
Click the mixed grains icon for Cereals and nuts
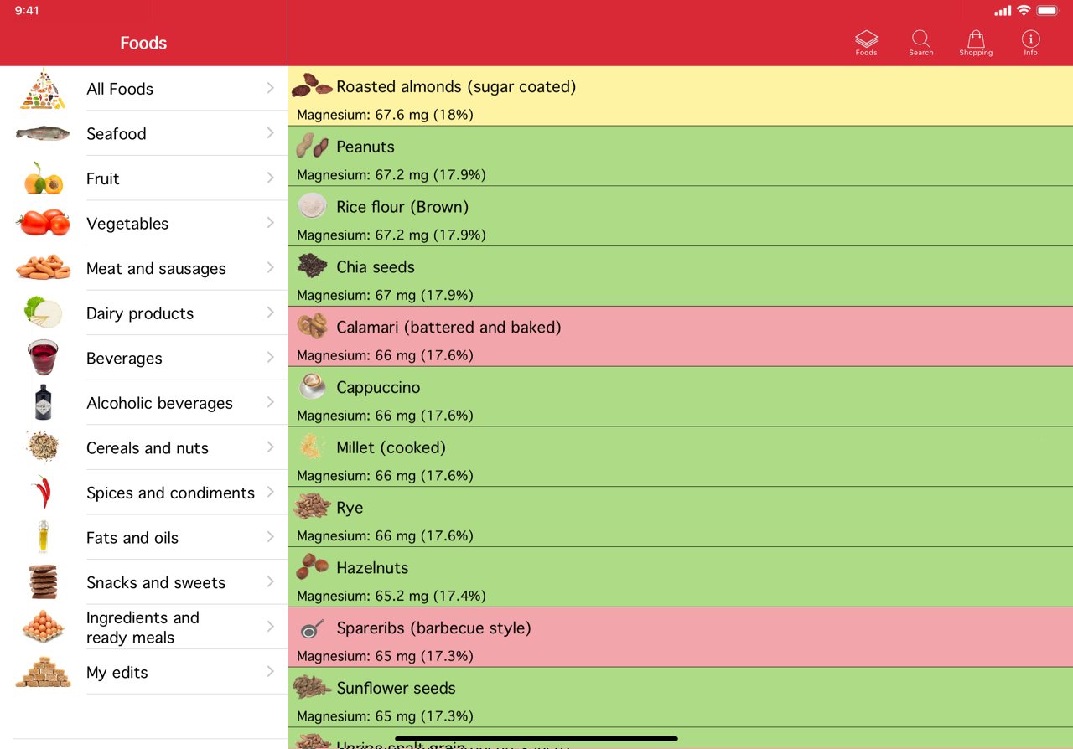coord(43,447)
